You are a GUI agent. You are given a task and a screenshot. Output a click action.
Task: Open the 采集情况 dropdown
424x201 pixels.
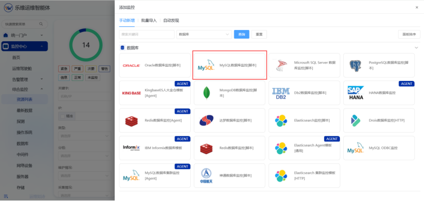click(x=84, y=195)
